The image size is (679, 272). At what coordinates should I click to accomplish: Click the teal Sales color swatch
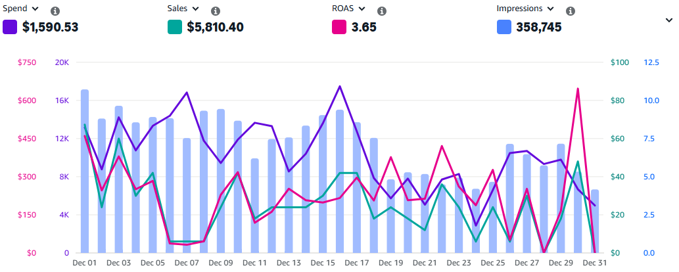(x=175, y=27)
